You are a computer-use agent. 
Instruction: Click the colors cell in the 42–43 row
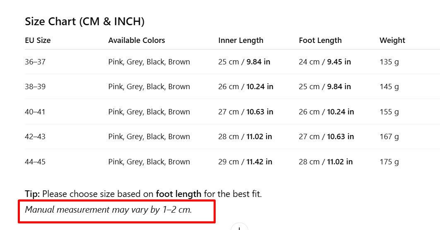click(149, 137)
